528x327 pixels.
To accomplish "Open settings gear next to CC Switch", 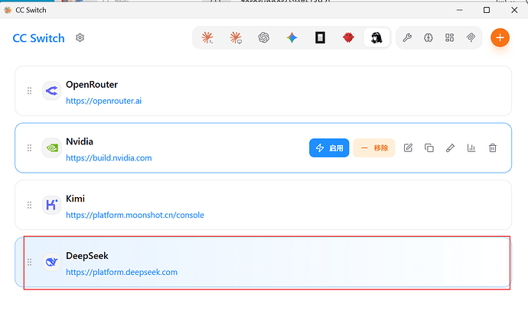I will pyautogui.click(x=80, y=37).
